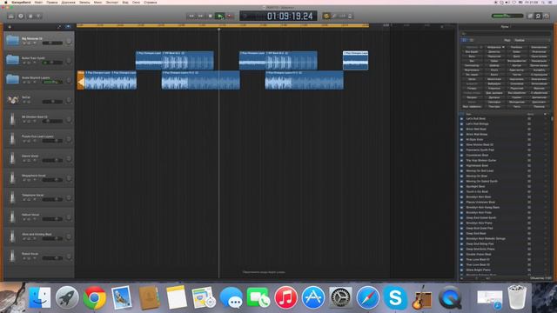Toggle the Loop Browser icon
557x313 pixels.
tap(538, 16)
